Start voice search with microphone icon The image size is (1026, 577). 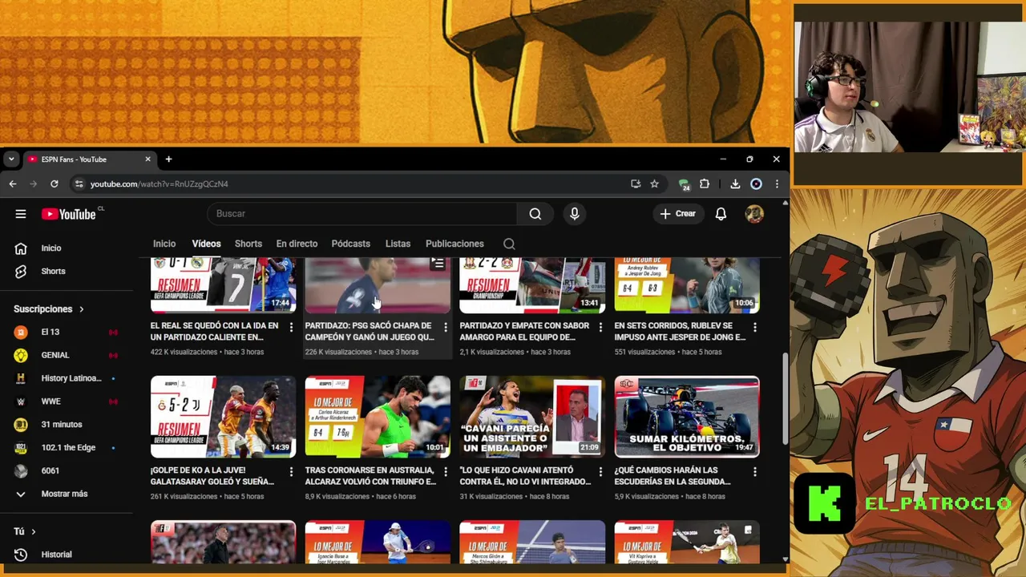coord(574,214)
